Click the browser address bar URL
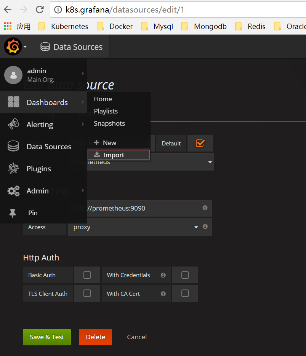Screen dimensions: 306x356 click(125, 10)
